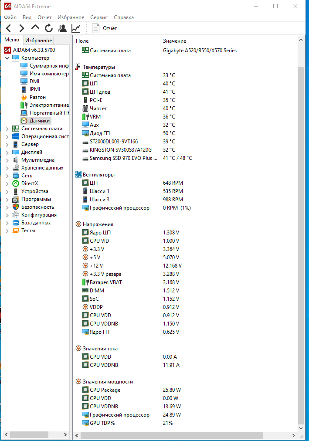The height and width of the screenshot is (441, 309).
Task: Click the Напряжения lightning section icon
Action: 78,224
